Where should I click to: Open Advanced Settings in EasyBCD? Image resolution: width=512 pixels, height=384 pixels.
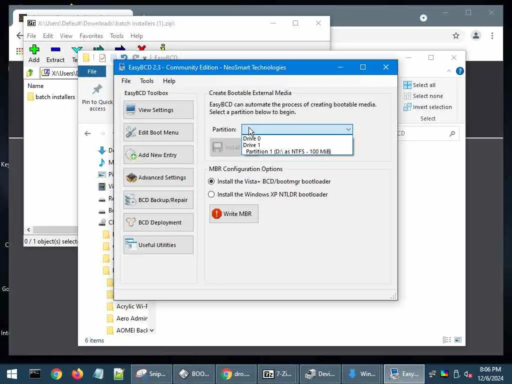pos(158,177)
